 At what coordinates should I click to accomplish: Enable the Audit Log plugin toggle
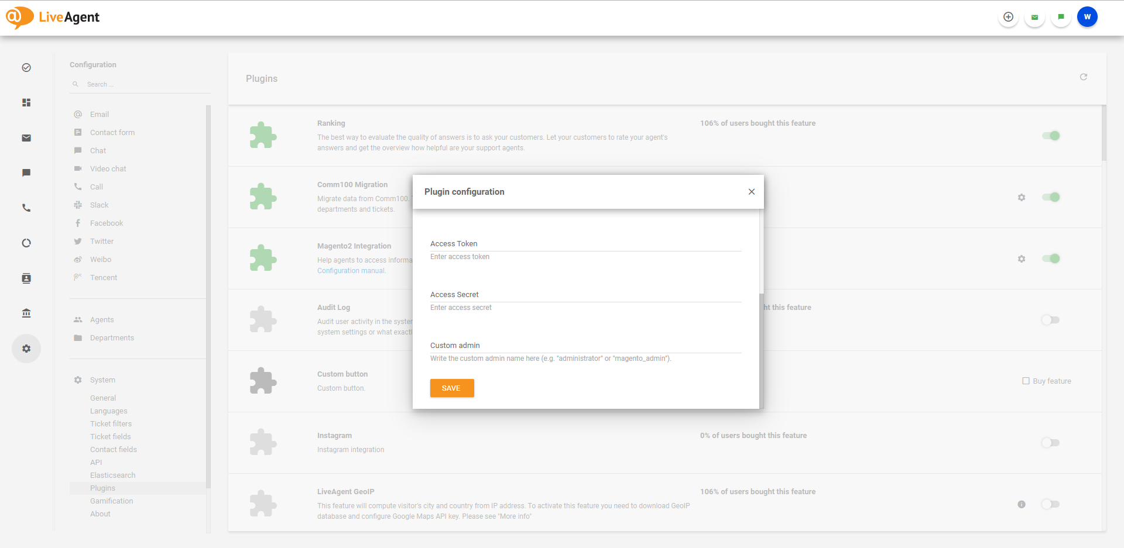click(x=1050, y=320)
